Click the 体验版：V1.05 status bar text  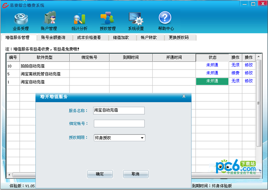click(22, 186)
